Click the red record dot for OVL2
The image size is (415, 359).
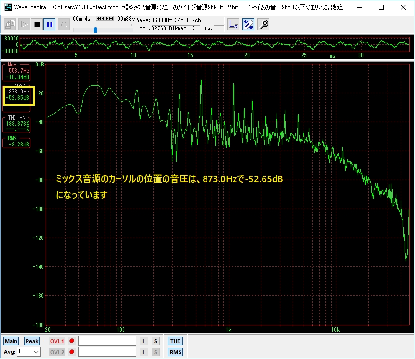pyautogui.click(x=72, y=352)
